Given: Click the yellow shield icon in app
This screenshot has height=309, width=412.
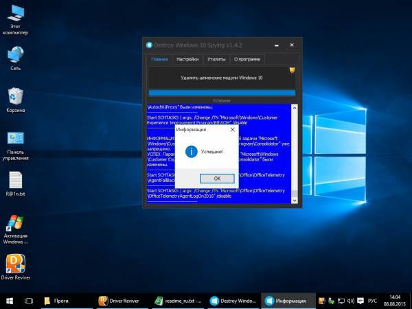Looking at the screenshot, I should click(292, 70).
